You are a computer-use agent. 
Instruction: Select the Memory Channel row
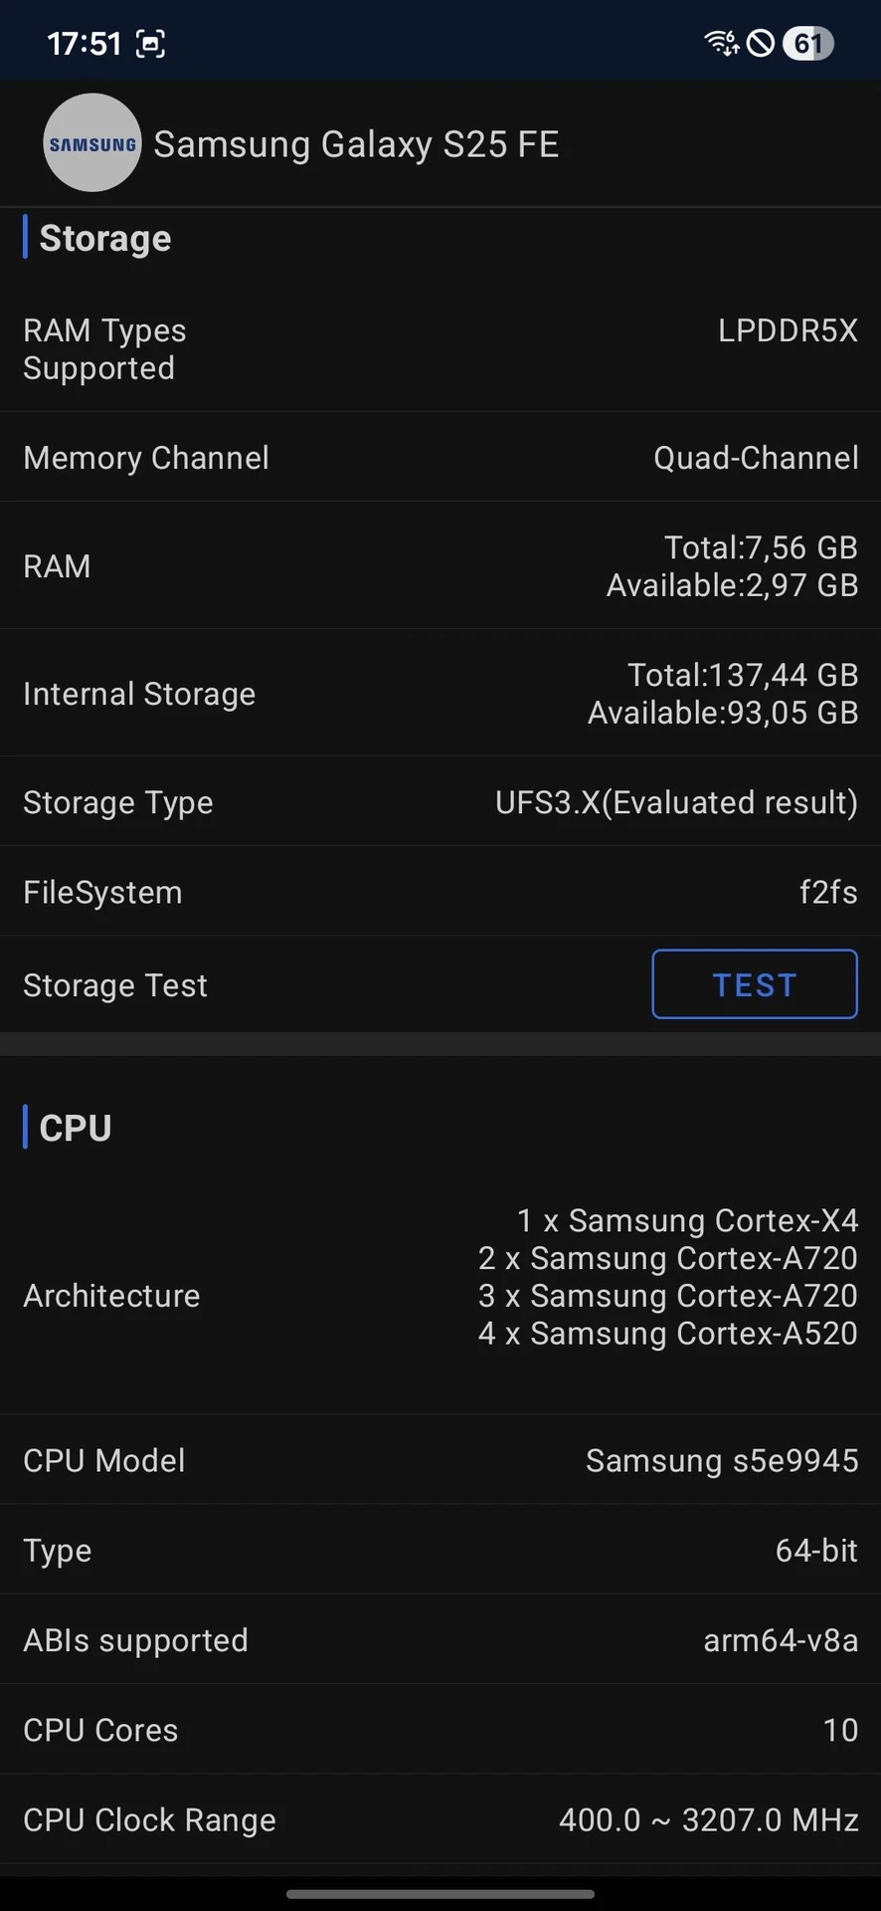pyautogui.click(x=440, y=458)
